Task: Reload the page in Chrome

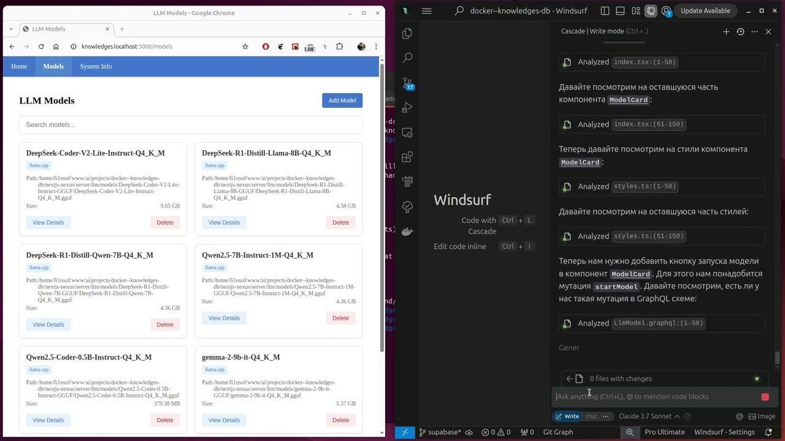Action: [x=41, y=47]
